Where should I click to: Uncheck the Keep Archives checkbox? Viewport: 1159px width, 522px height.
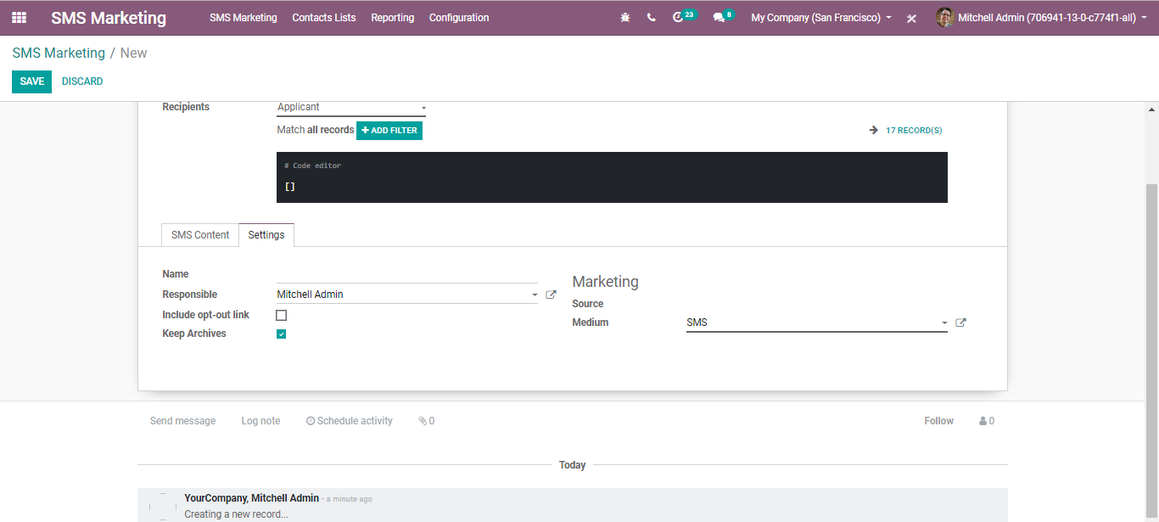(281, 334)
